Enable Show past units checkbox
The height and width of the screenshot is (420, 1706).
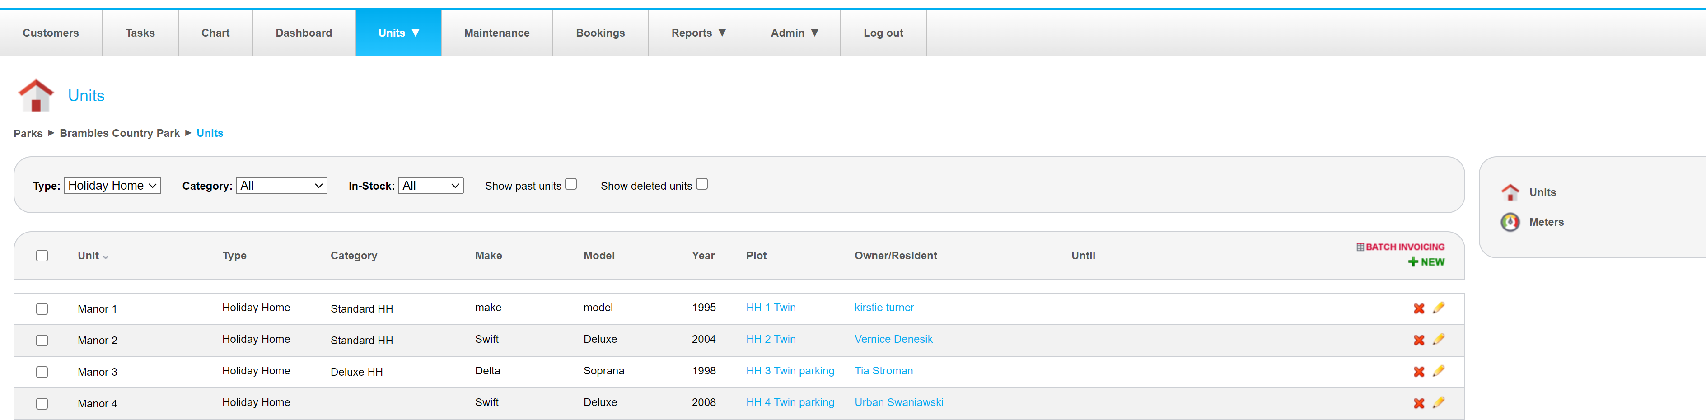(x=571, y=184)
